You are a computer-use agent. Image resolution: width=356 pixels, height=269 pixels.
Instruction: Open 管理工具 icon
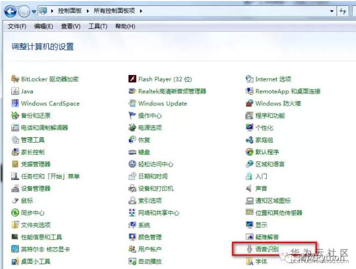click(x=15, y=140)
